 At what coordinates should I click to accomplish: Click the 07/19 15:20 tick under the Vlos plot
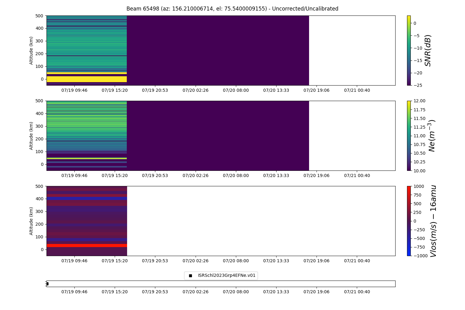(x=115, y=261)
